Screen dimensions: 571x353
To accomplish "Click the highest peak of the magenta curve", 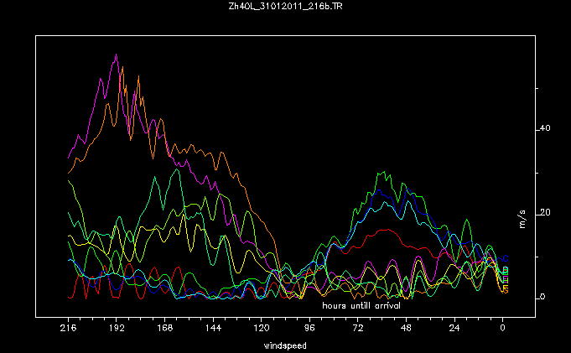I will 116,55.
